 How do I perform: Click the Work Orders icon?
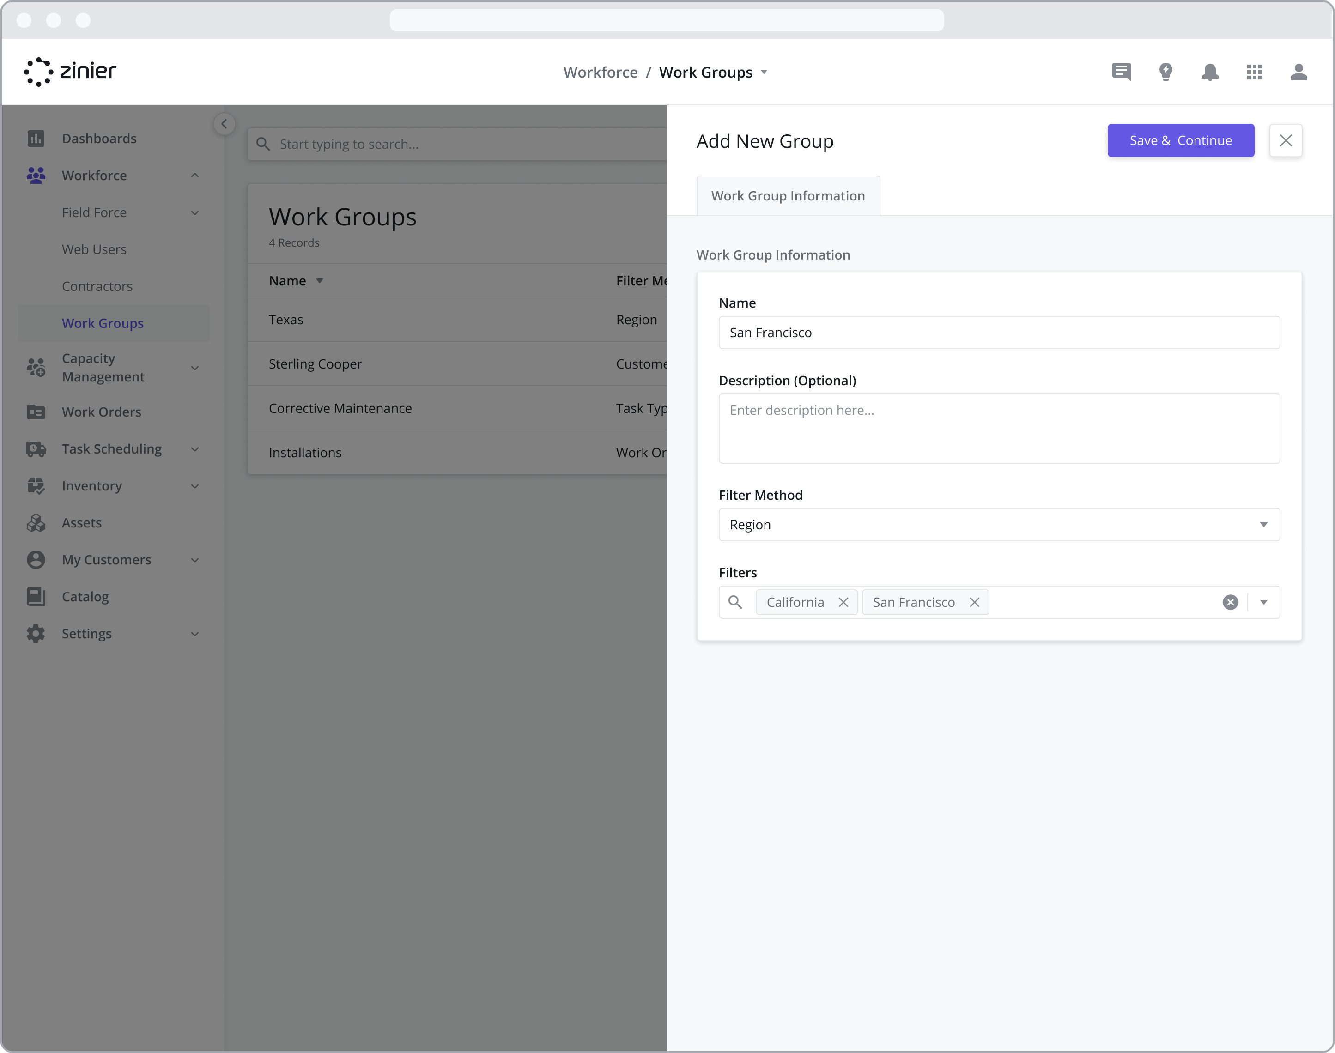pyautogui.click(x=36, y=412)
